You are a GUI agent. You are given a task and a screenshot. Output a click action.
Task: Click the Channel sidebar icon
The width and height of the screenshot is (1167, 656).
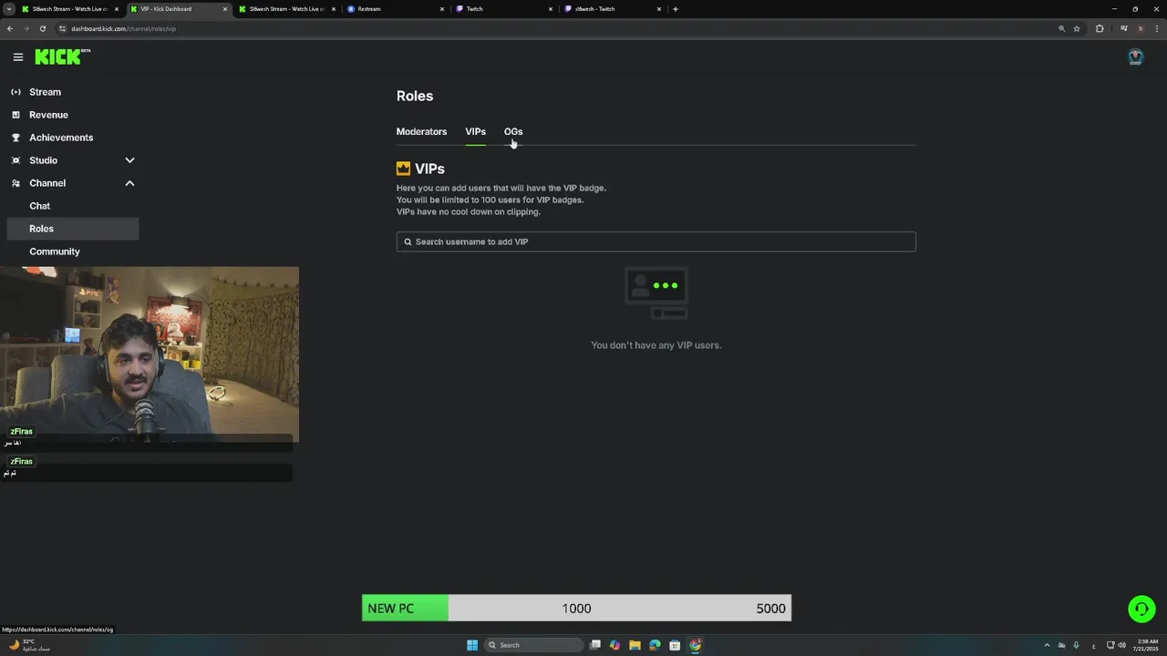(x=15, y=183)
